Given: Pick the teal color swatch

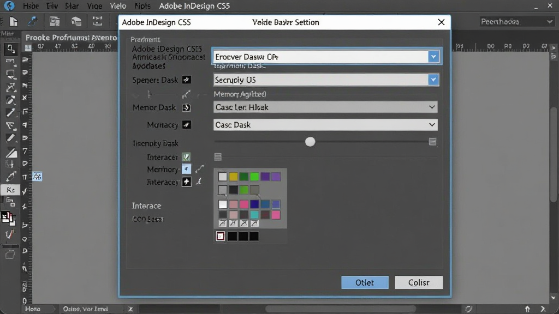Looking at the screenshot, I should click(x=254, y=214).
